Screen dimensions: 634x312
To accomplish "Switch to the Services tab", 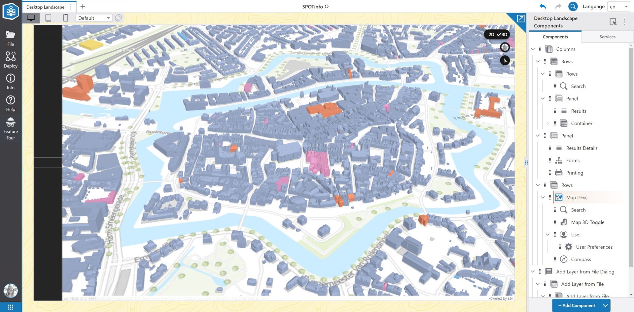I will [607, 37].
